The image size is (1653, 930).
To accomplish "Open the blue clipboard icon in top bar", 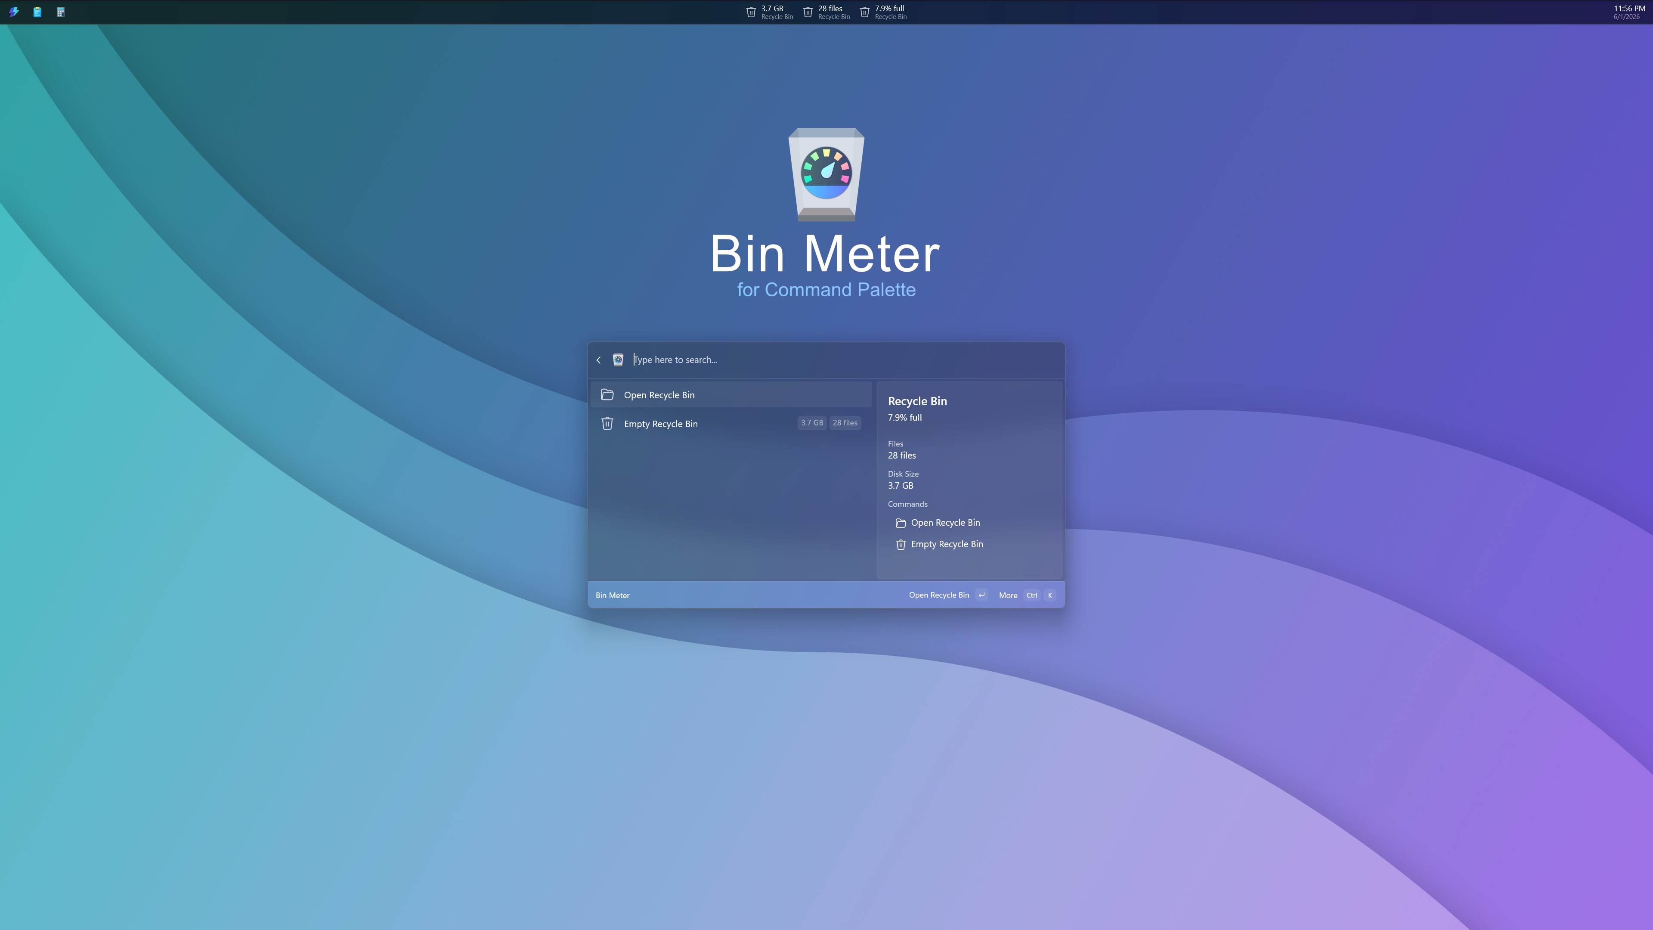I will tap(37, 12).
